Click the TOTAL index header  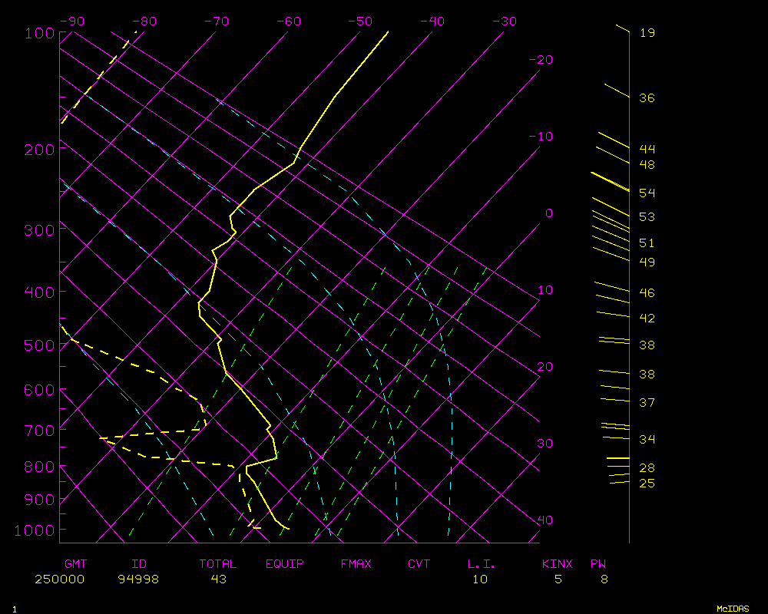coord(218,564)
